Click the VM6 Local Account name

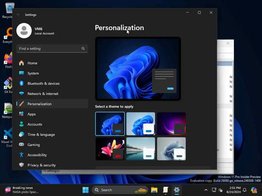coord(45,31)
